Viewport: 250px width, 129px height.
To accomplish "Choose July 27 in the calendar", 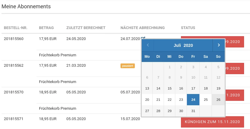I will click(x=147, y=111).
